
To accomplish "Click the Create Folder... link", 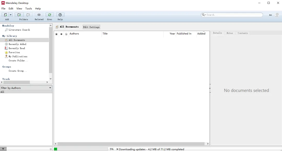I will point(18,61).
